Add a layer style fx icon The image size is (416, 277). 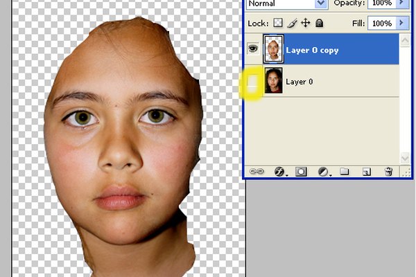(x=279, y=172)
